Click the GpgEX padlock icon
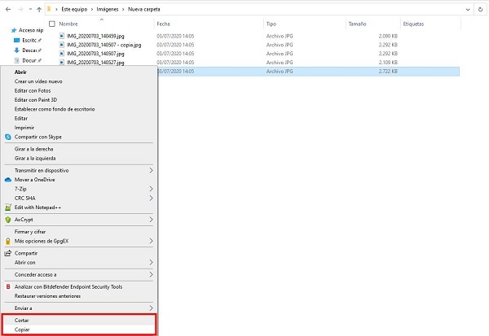 click(7, 242)
